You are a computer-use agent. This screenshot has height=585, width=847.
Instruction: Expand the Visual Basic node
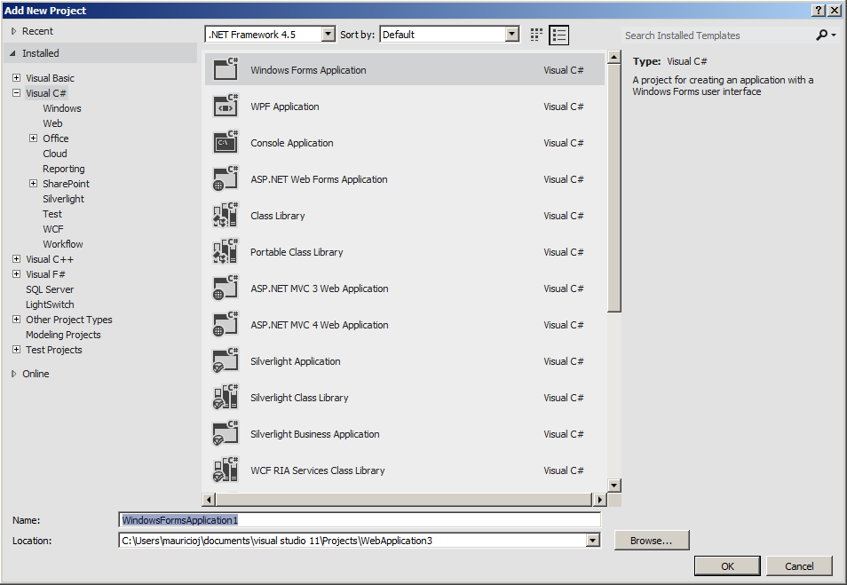pyautogui.click(x=16, y=78)
